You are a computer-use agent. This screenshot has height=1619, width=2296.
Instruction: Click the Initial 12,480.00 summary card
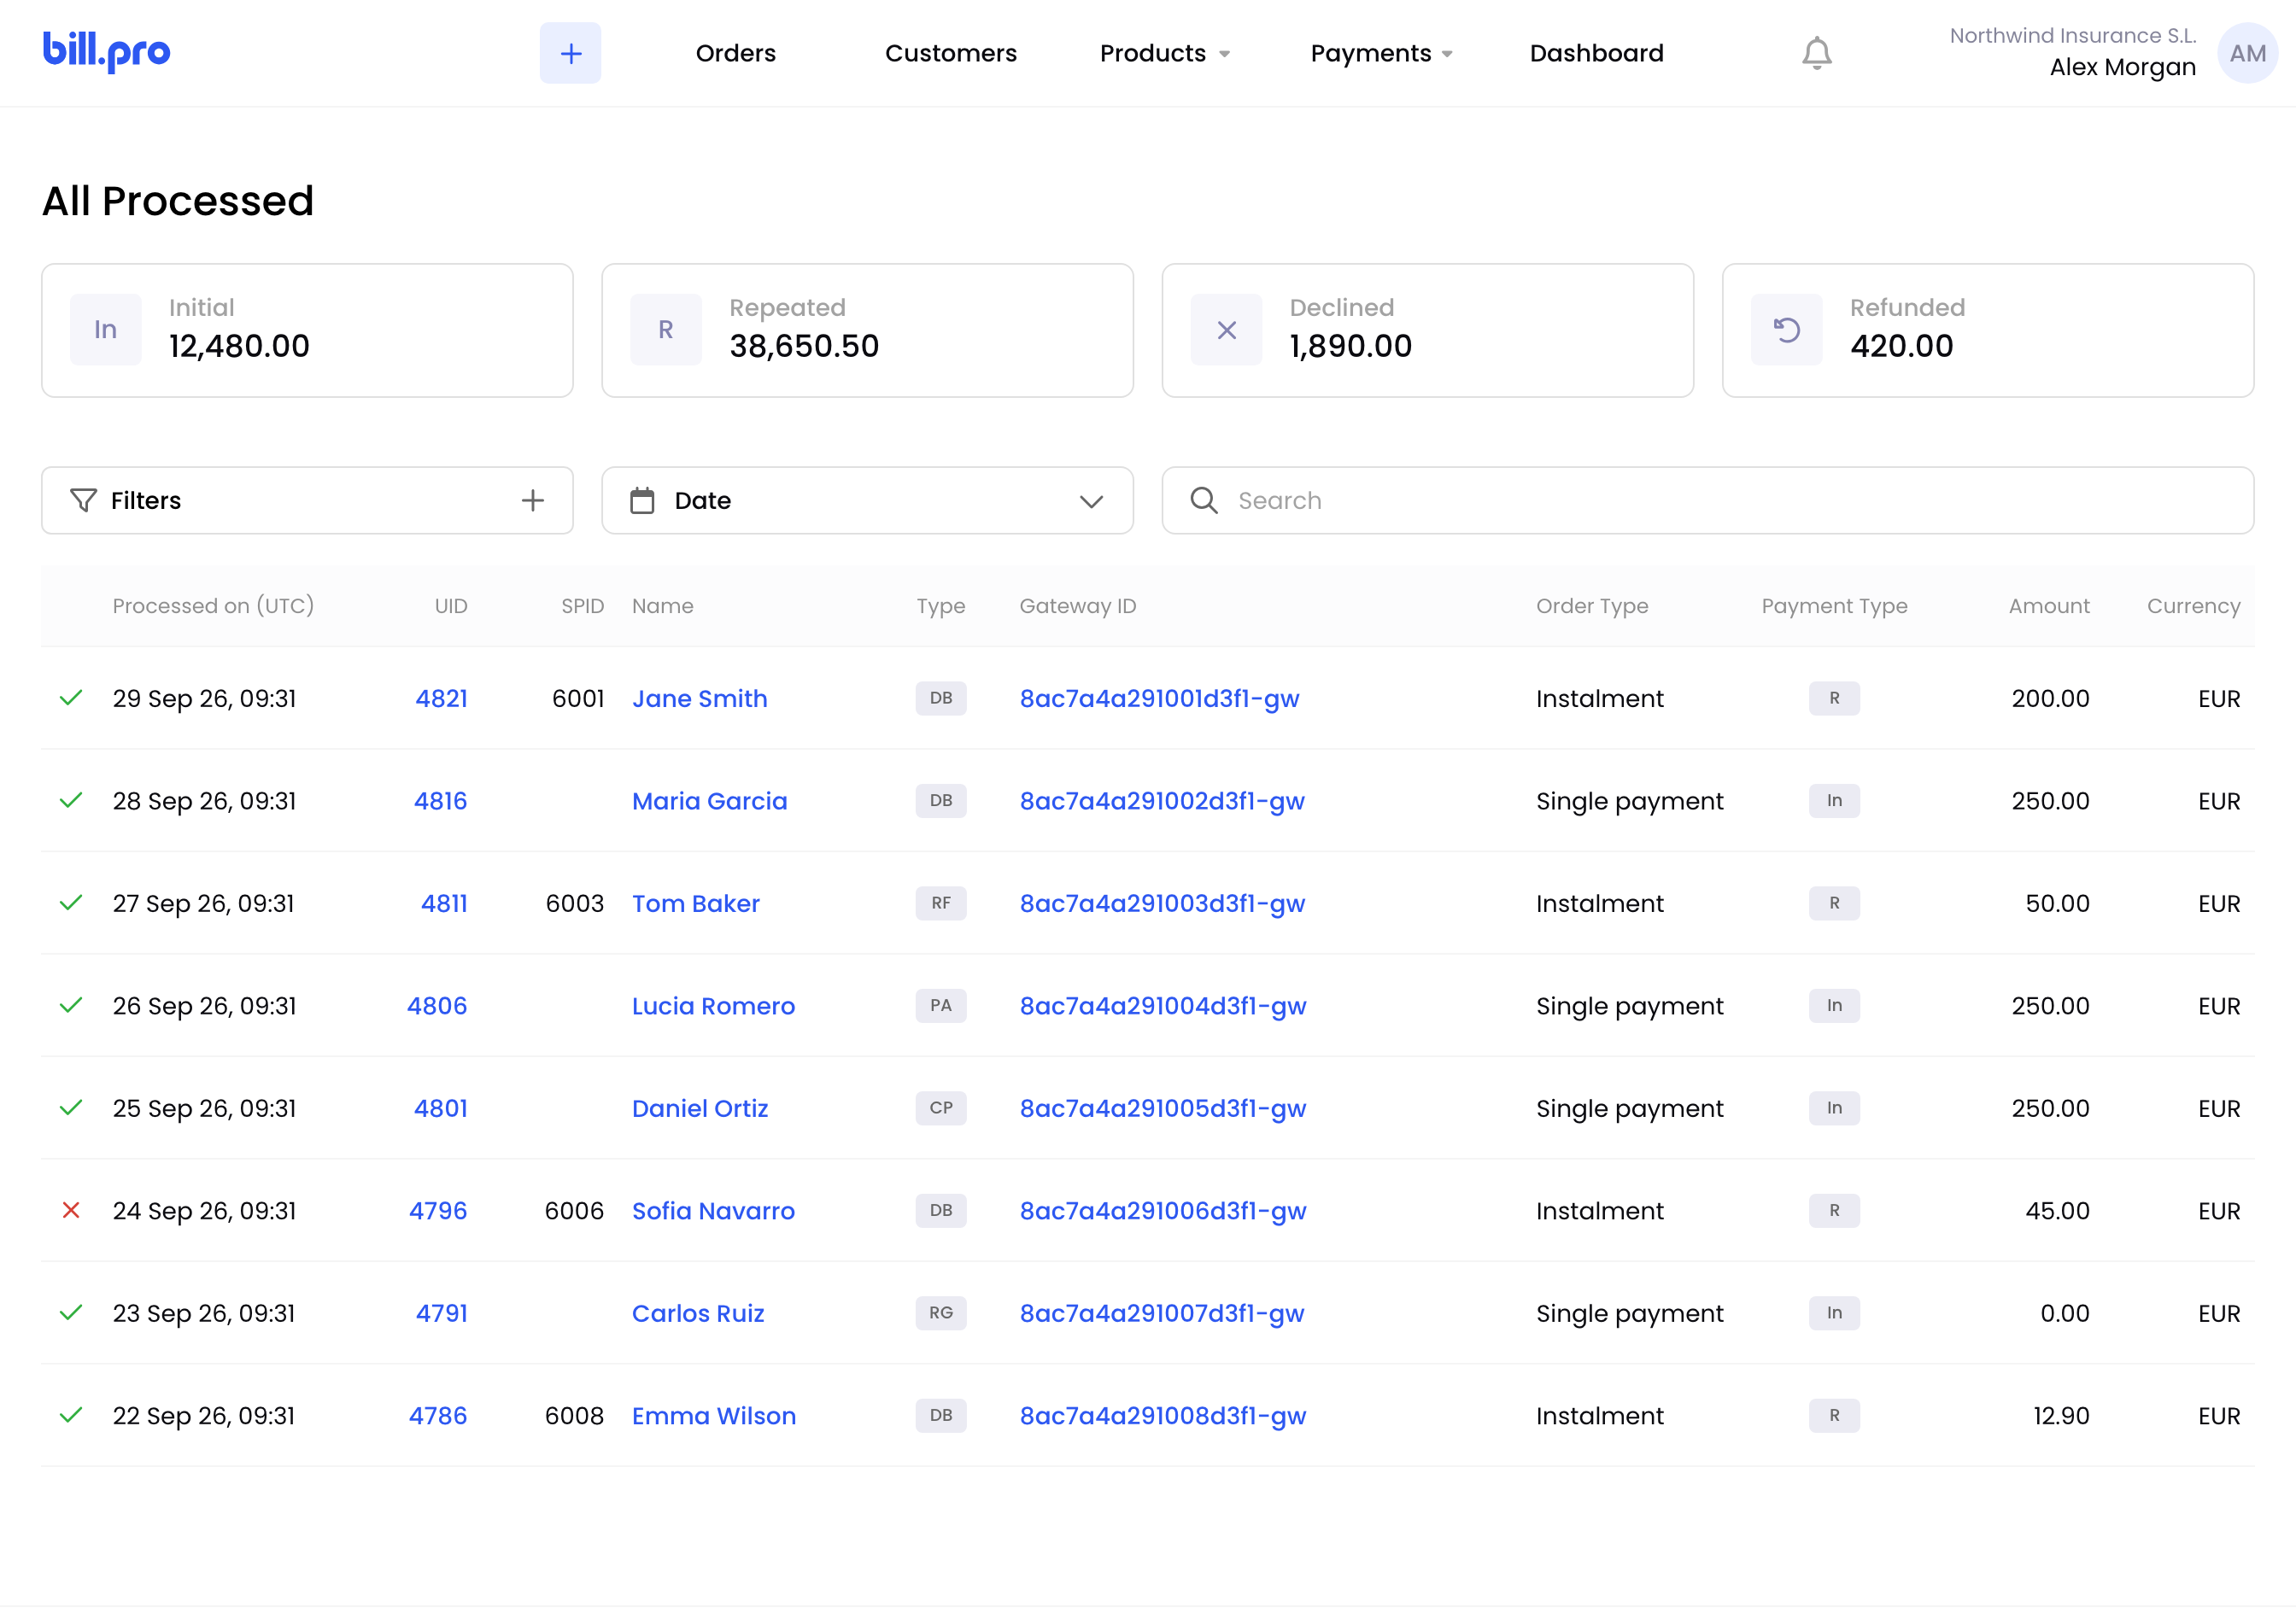click(307, 330)
